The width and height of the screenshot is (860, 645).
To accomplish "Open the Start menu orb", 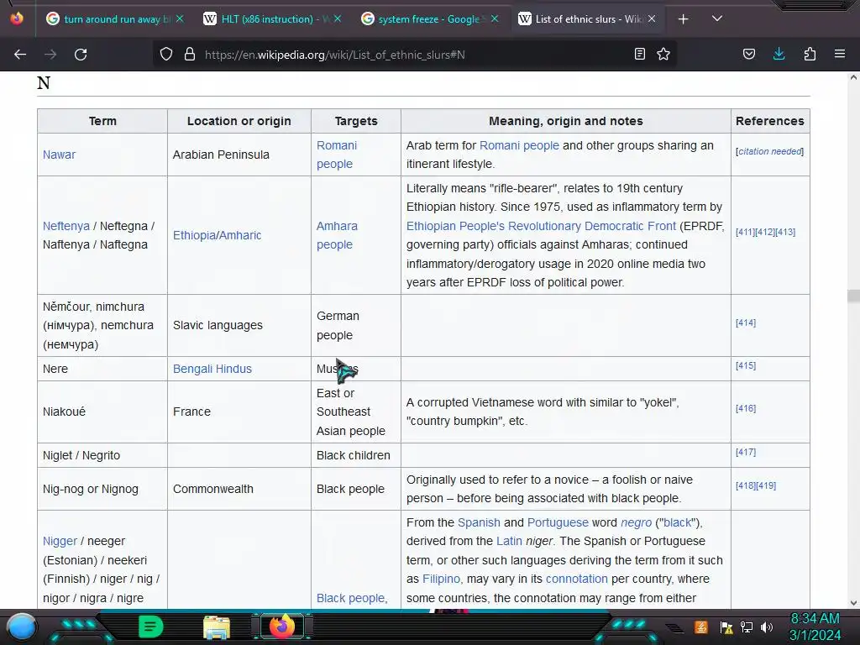I will (x=22, y=627).
